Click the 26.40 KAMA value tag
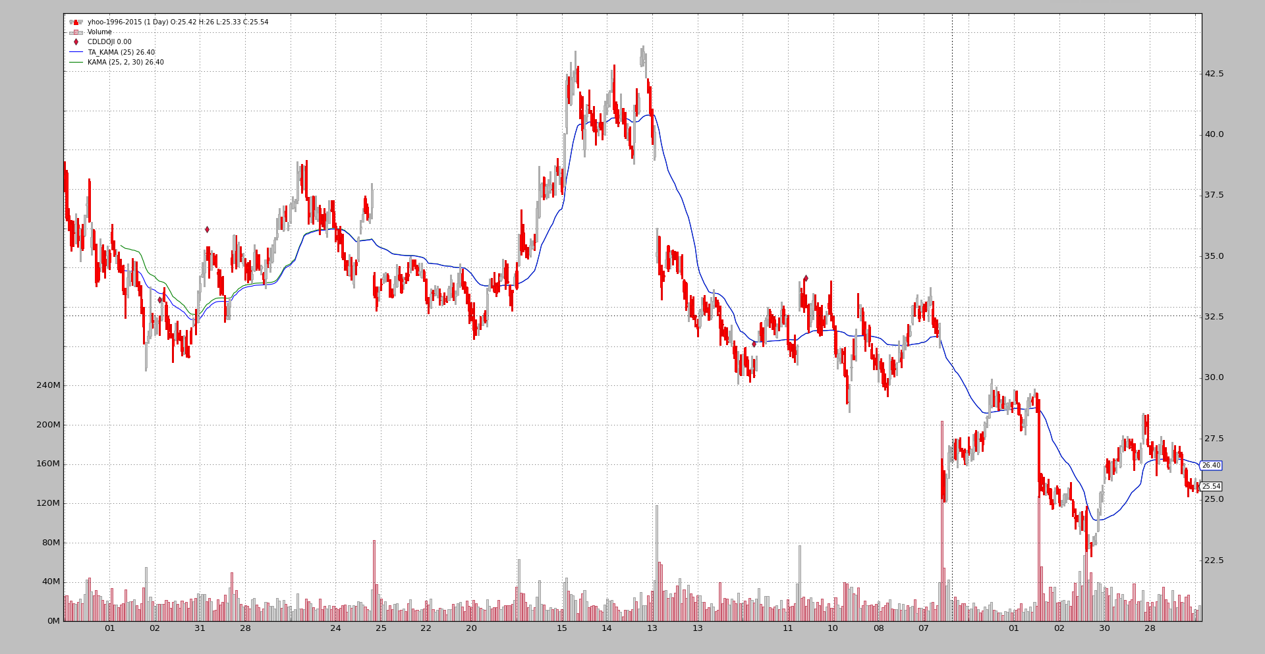 point(1211,466)
